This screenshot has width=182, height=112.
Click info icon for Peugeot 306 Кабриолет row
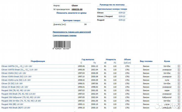pos(179,97)
